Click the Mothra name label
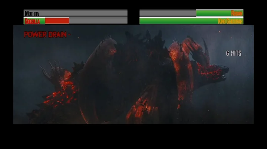 [32, 13]
